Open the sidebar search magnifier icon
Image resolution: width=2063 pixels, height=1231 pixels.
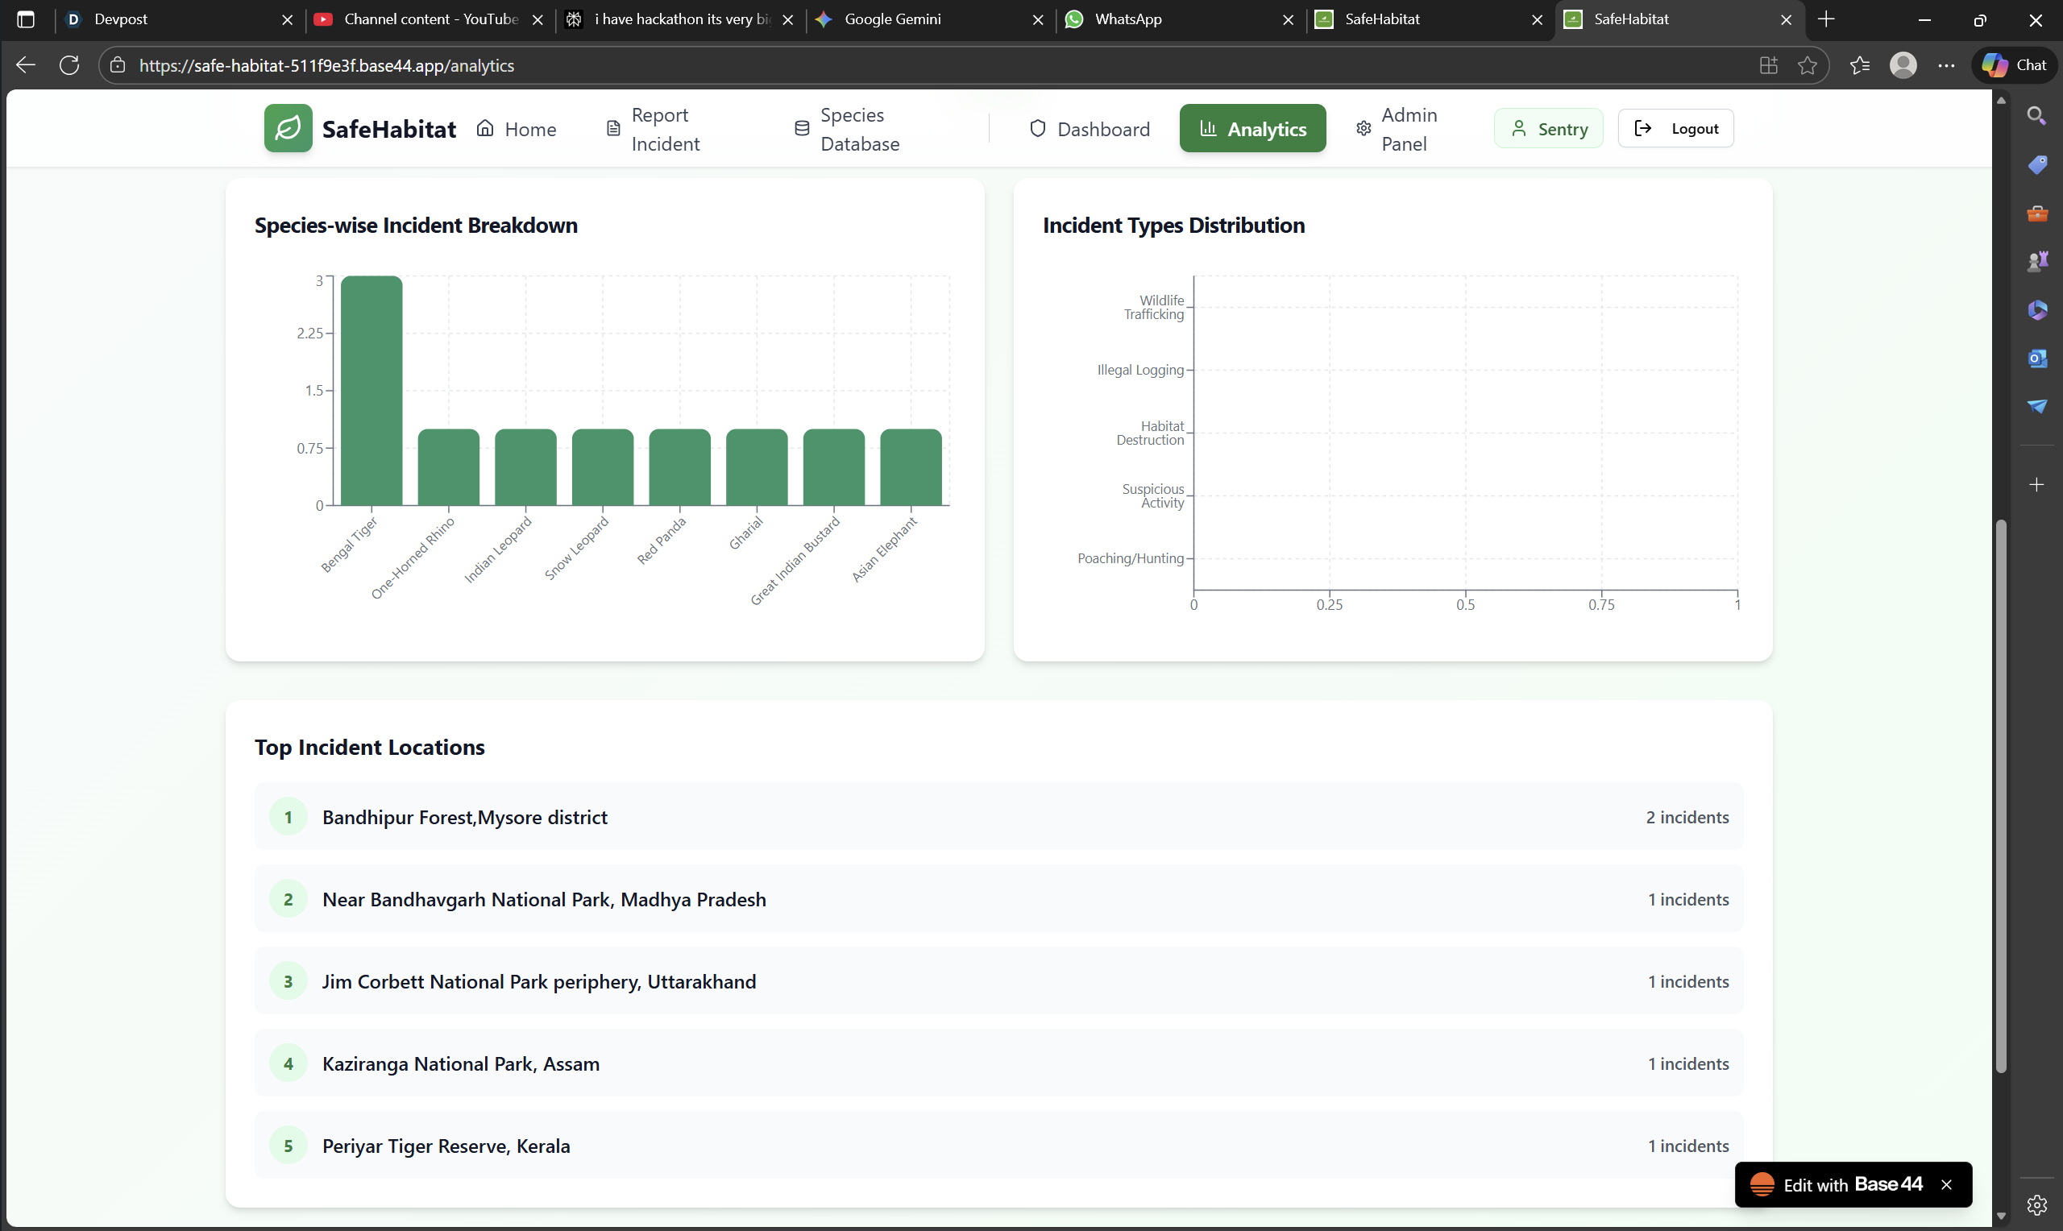click(2036, 116)
